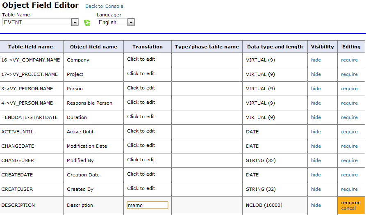366x215 pixels.
Task: Edit translation for Person field
Action: 141,88
